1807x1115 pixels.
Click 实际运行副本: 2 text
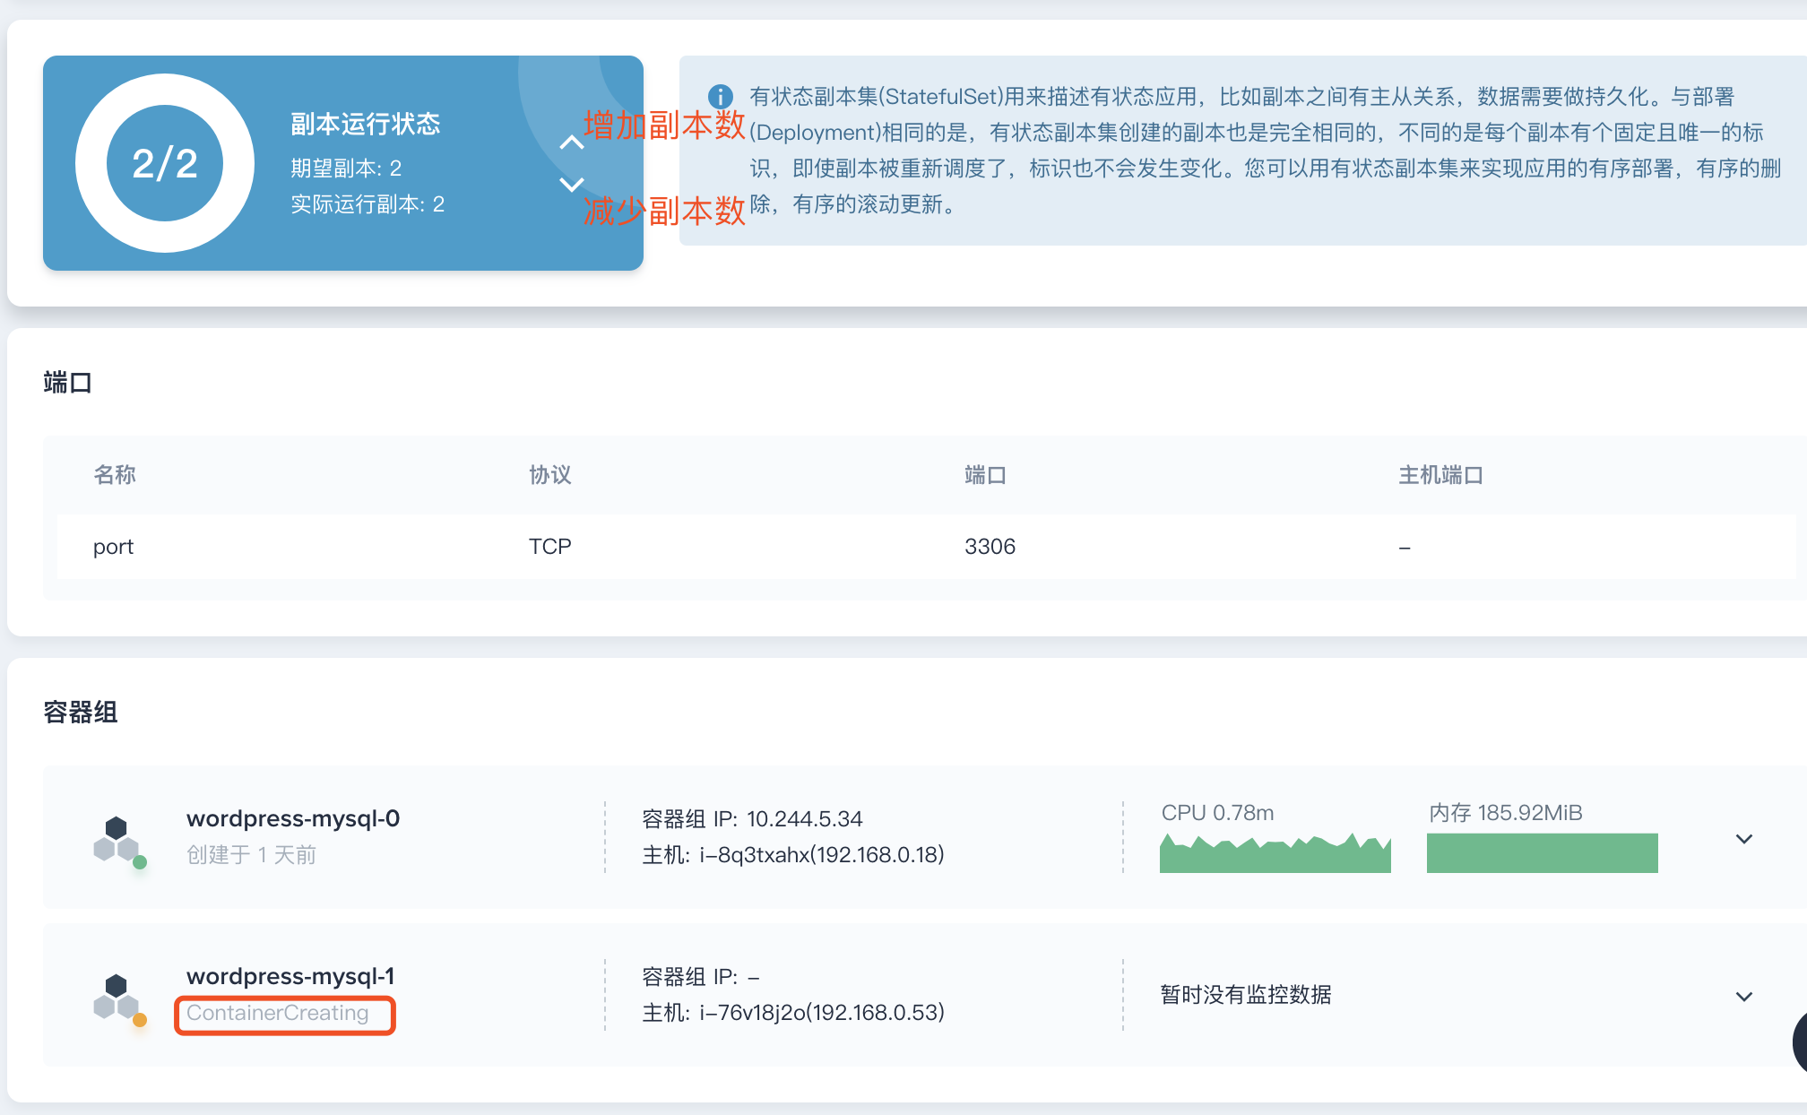[x=367, y=204]
